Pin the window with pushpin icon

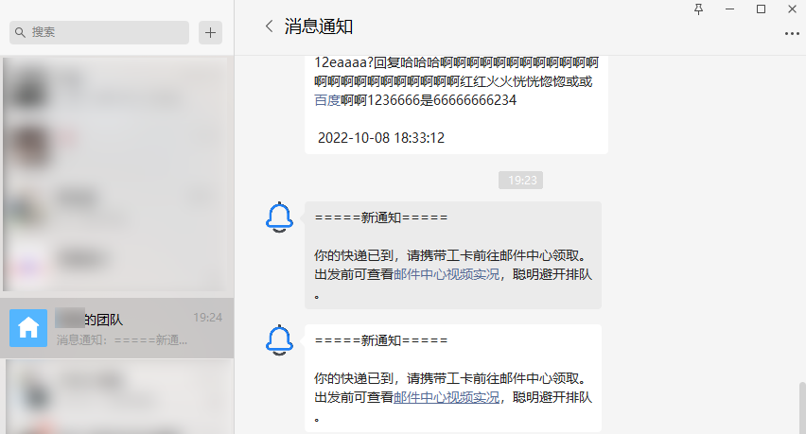698,9
